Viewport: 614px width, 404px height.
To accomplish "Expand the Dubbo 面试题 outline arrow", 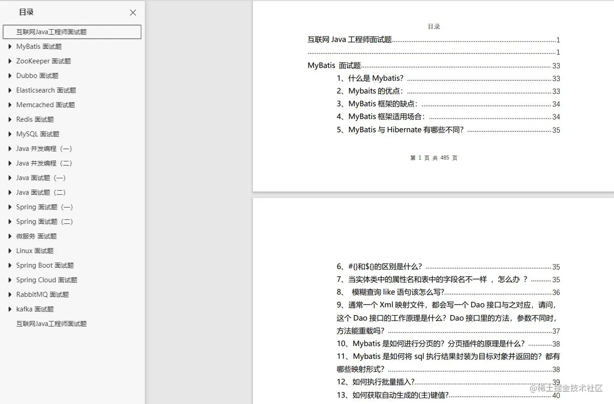I will click(10, 76).
